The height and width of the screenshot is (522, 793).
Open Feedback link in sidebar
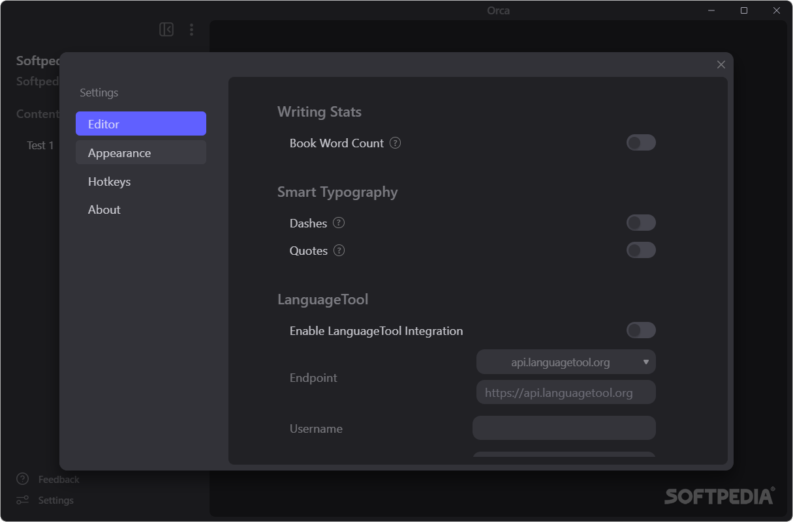pos(59,479)
